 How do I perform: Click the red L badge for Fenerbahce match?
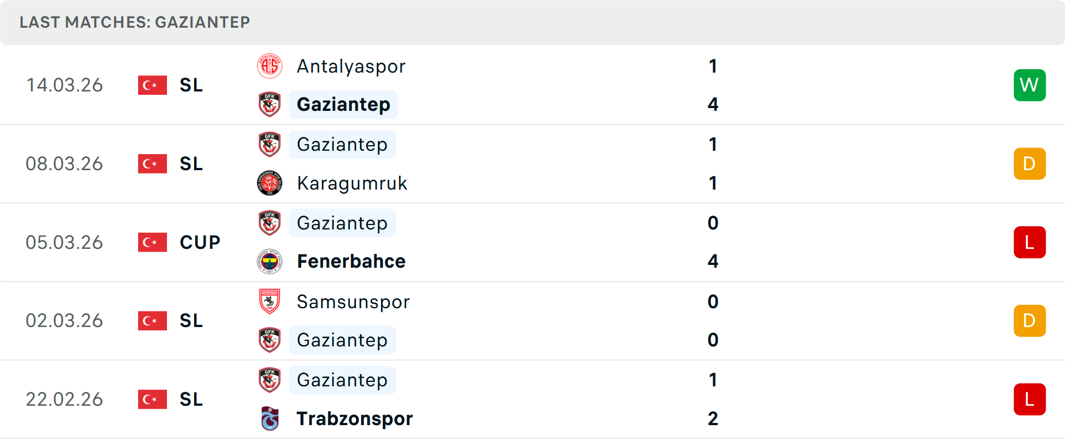coord(1029,242)
